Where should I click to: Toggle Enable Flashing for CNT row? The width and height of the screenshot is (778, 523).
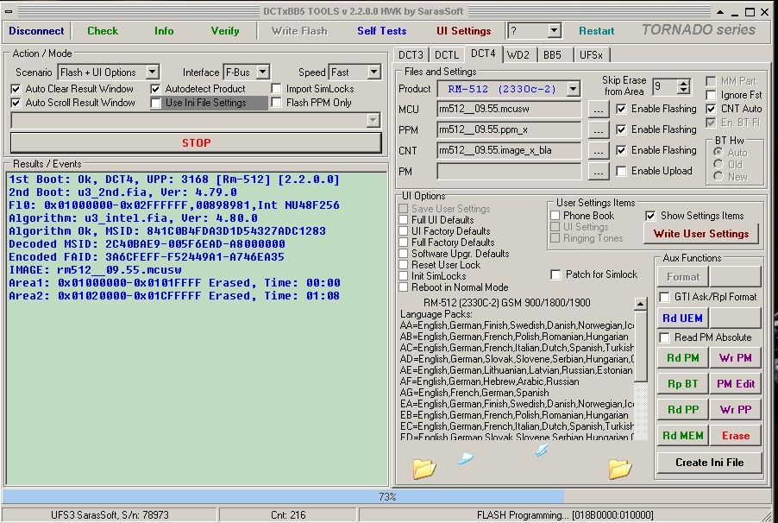pos(621,150)
